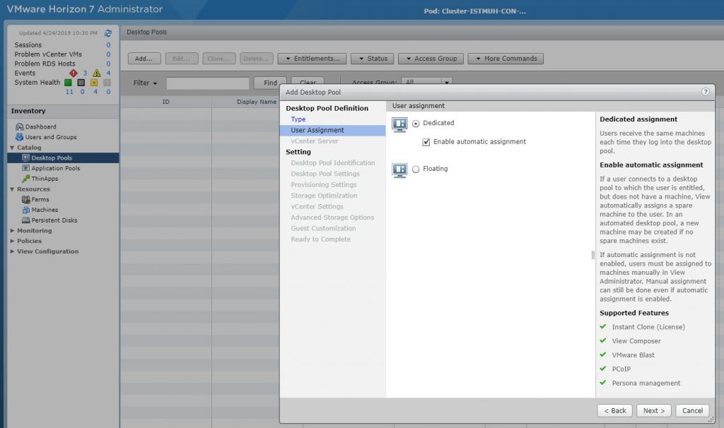Click the dark gray System Health square
Viewport: 724px width, 428px height.
click(x=81, y=83)
